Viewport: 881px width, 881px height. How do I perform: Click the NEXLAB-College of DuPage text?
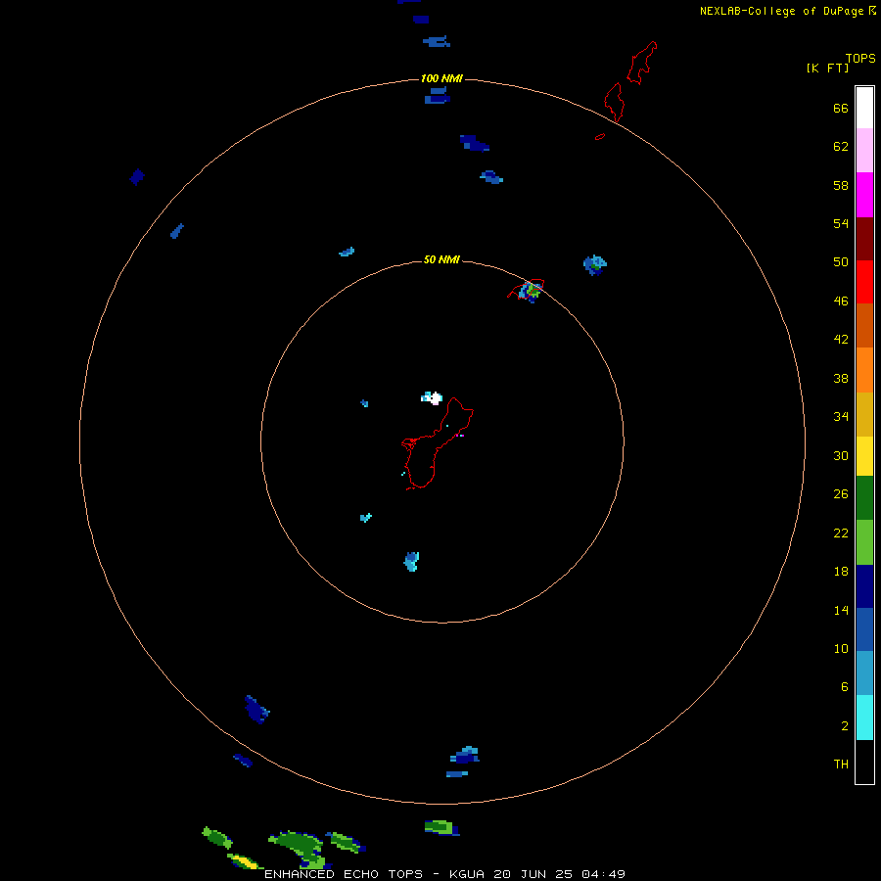pyautogui.click(x=781, y=11)
